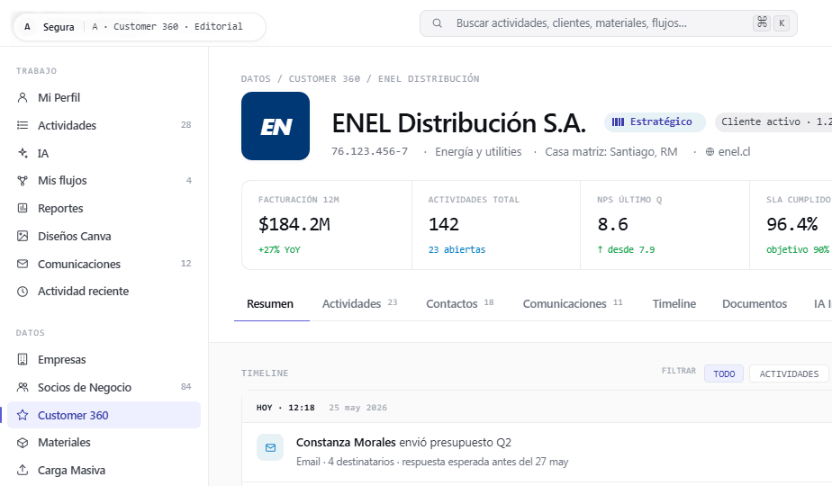Click the Actividades badge count 28

(185, 125)
